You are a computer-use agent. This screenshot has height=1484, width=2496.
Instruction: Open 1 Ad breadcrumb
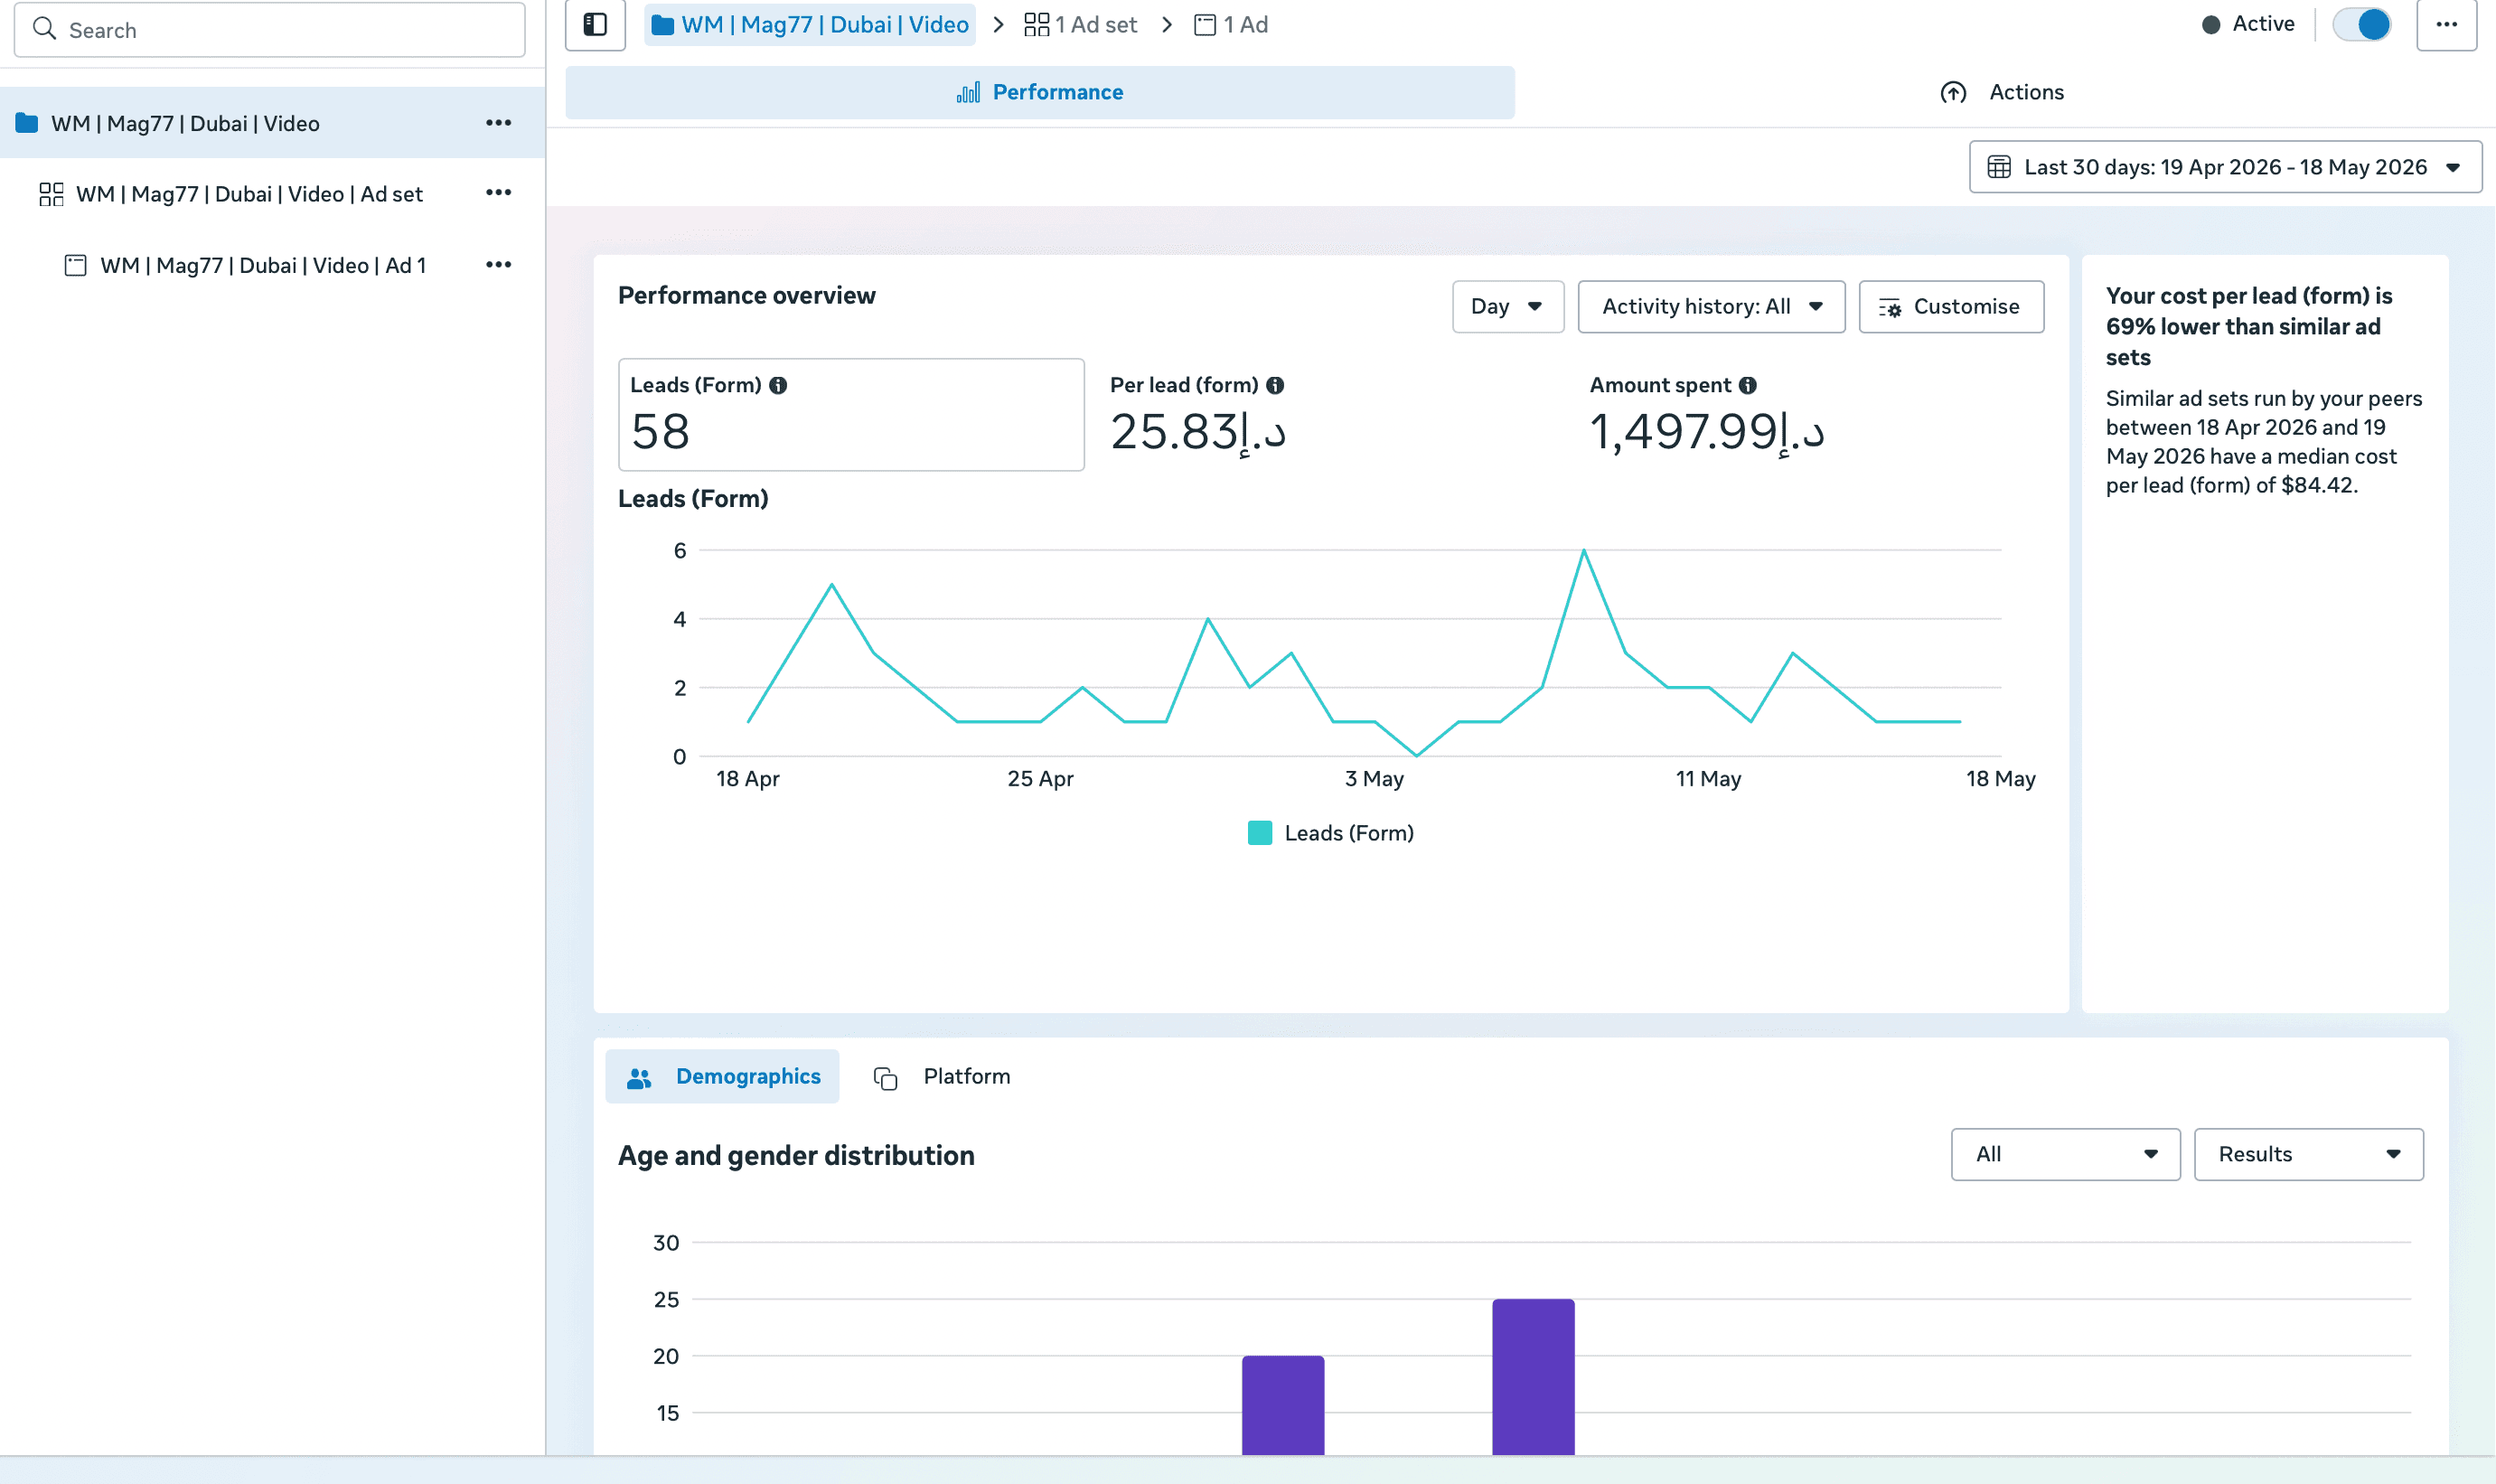tap(1231, 24)
